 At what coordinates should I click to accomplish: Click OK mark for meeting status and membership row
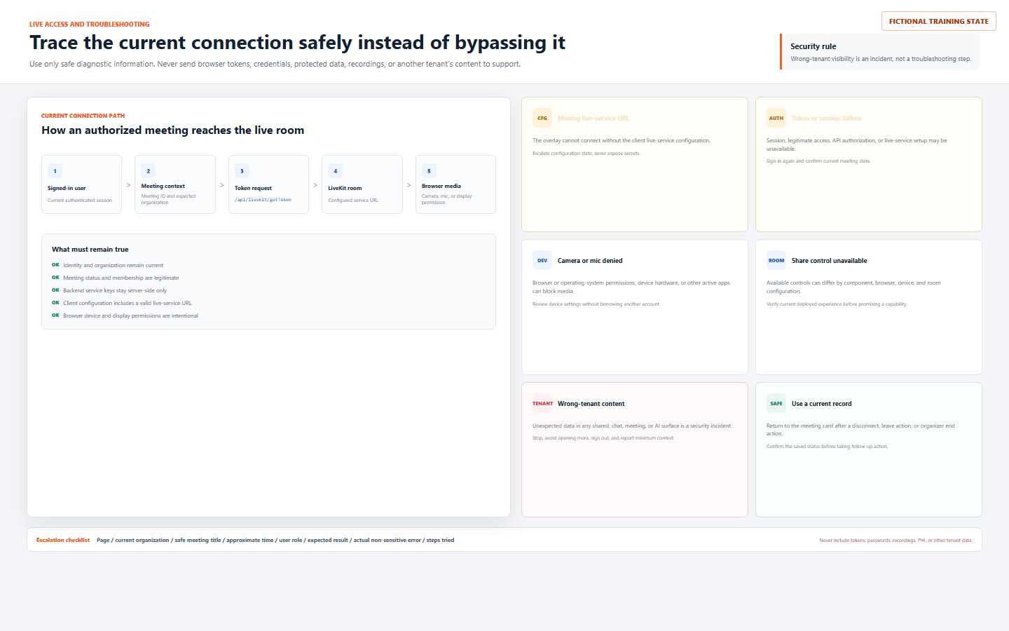(55, 278)
